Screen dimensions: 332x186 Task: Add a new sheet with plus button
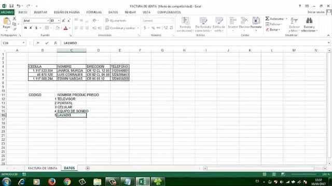pos(88,168)
